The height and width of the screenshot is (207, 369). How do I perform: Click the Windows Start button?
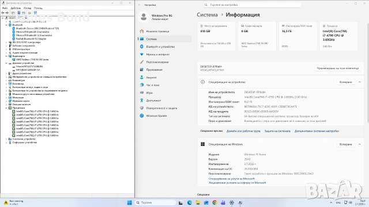[x=129, y=202]
